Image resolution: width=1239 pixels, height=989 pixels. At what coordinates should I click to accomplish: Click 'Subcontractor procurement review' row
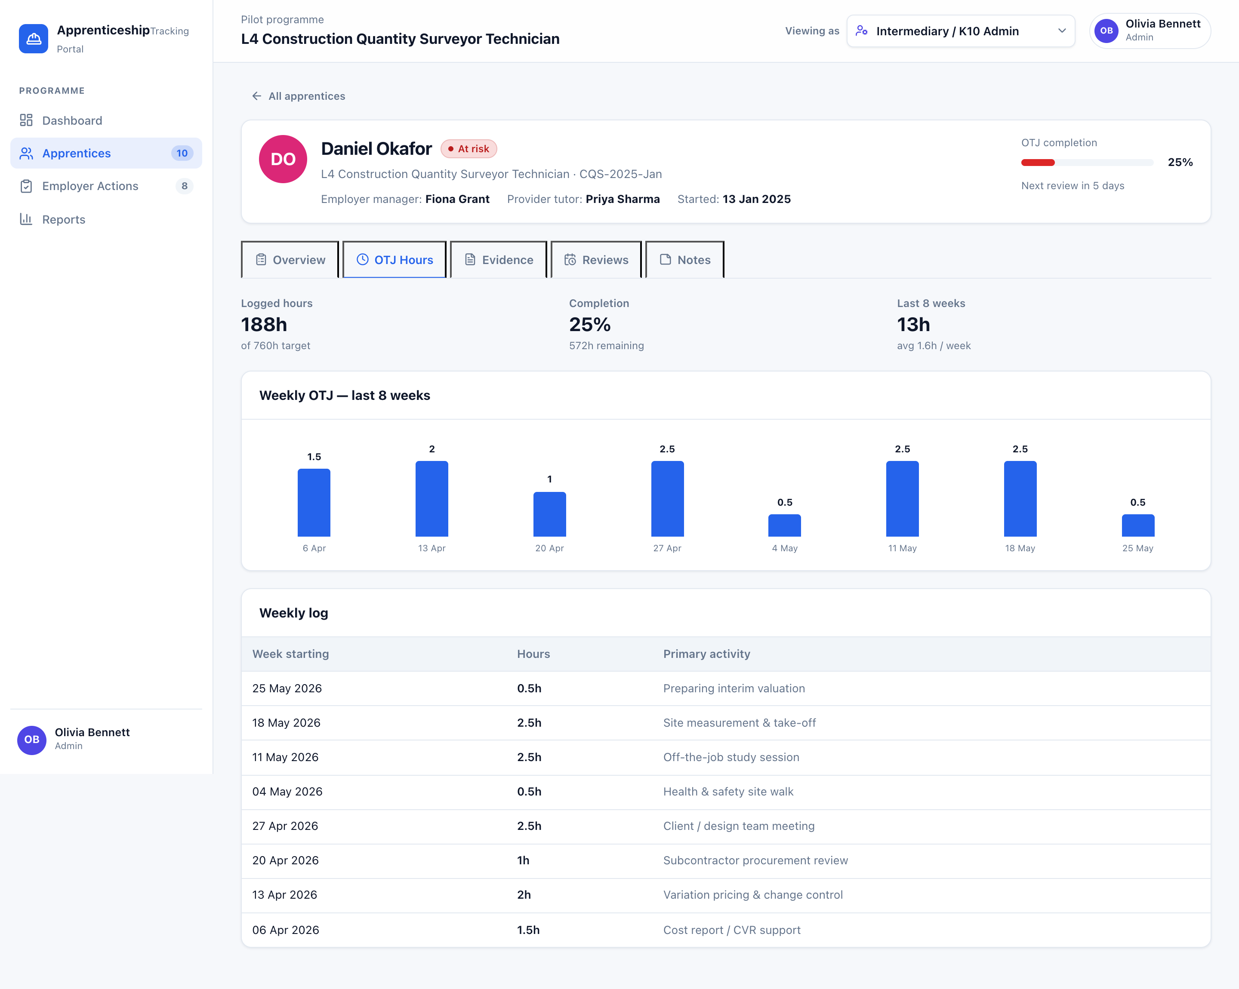click(x=726, y=860)
